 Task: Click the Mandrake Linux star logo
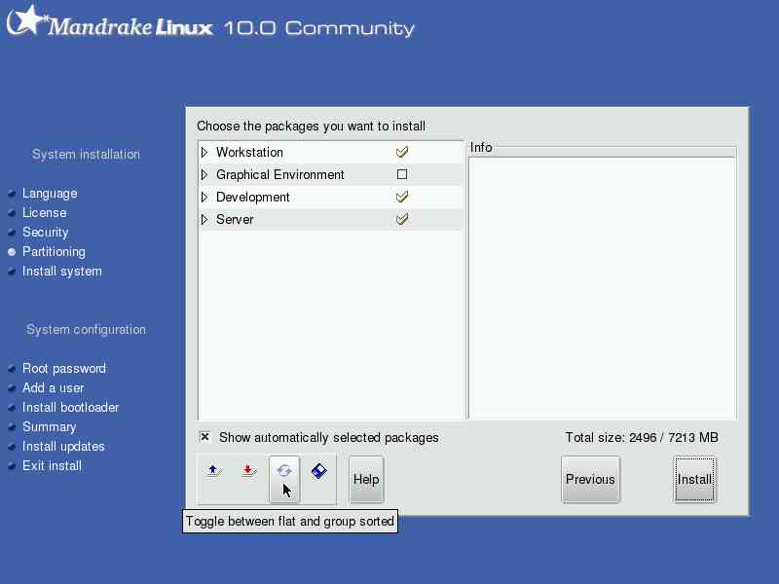coord(27,20)
